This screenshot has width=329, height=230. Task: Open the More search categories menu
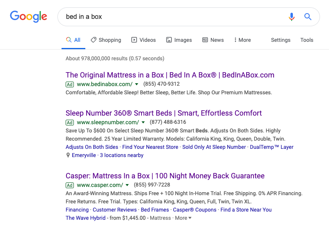[x=242, y=40]
